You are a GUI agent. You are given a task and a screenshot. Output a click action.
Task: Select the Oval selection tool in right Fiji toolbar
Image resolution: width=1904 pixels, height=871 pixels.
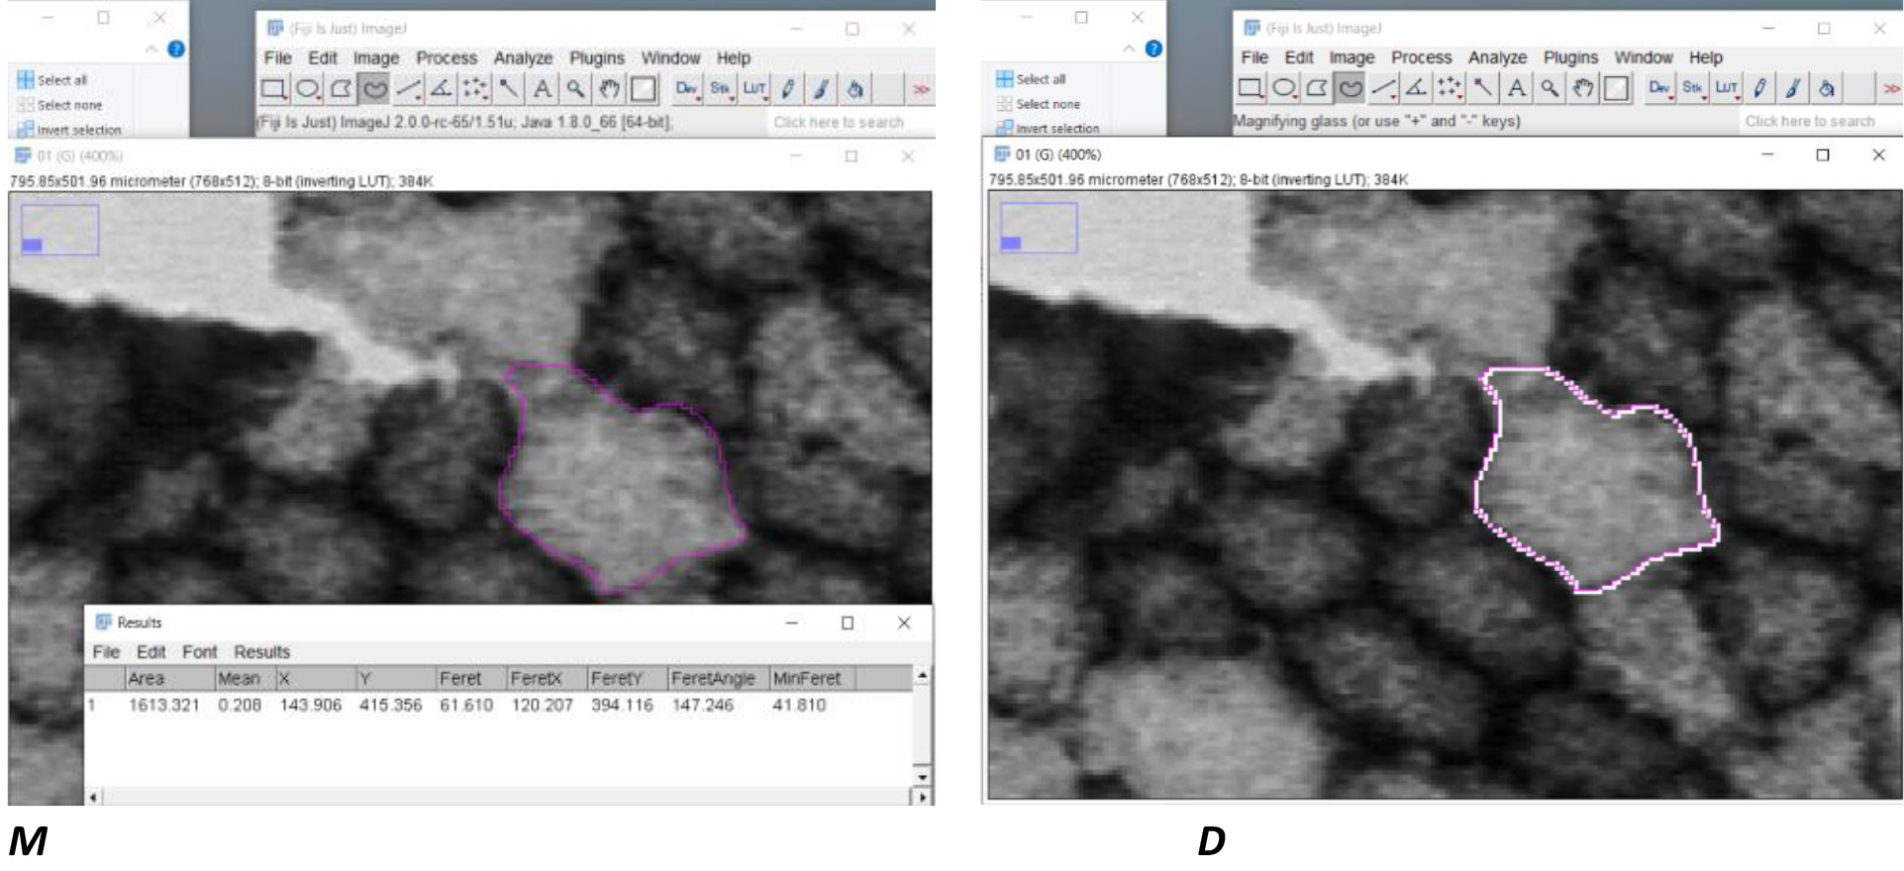[x=1283, y=89]
